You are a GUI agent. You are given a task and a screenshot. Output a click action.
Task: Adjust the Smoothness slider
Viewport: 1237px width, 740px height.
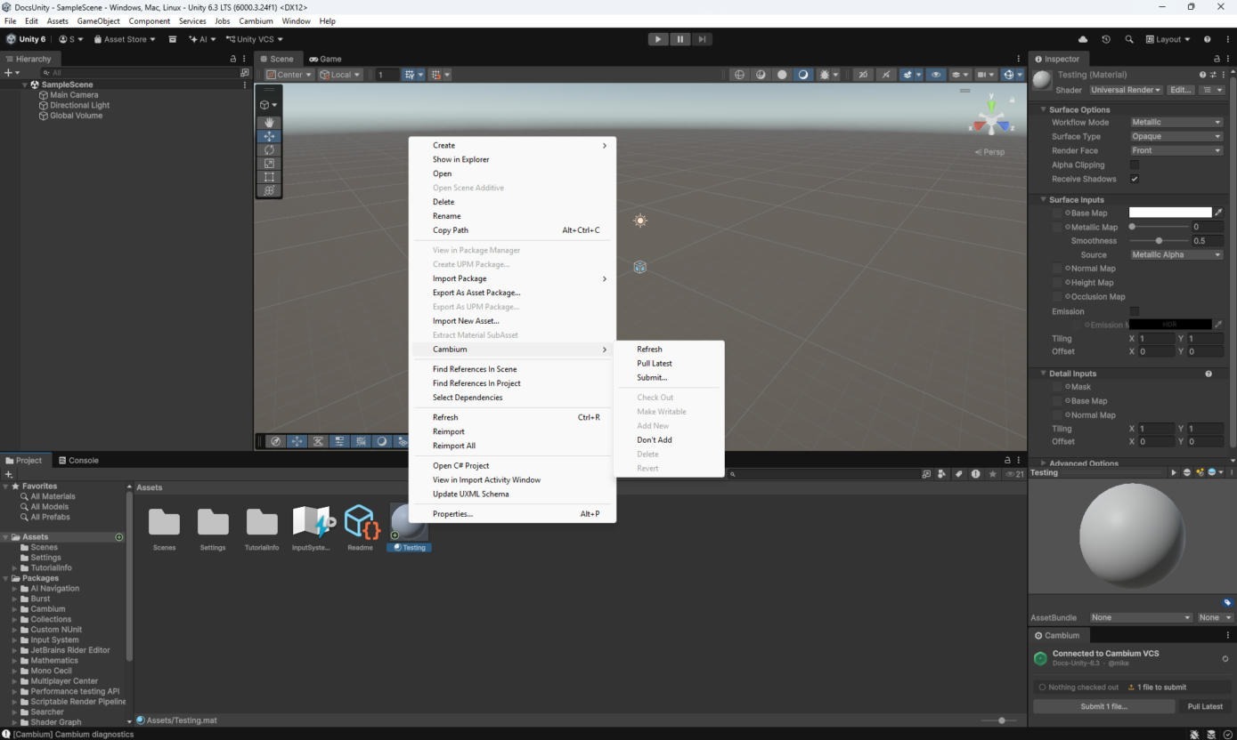[x=1158, y=241]
